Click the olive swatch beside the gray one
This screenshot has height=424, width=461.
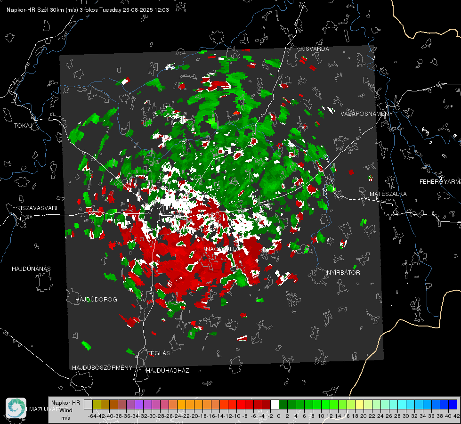tap(97, 404)
